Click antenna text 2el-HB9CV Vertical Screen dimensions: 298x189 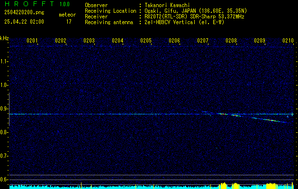tap(170, 22)
